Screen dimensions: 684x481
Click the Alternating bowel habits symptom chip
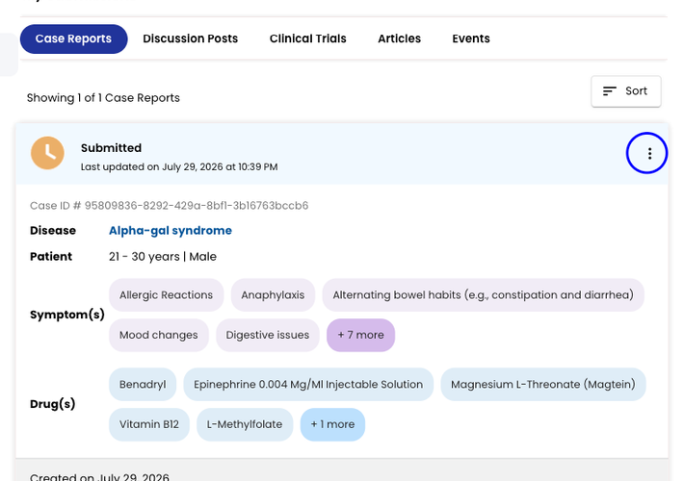(483, 295)
